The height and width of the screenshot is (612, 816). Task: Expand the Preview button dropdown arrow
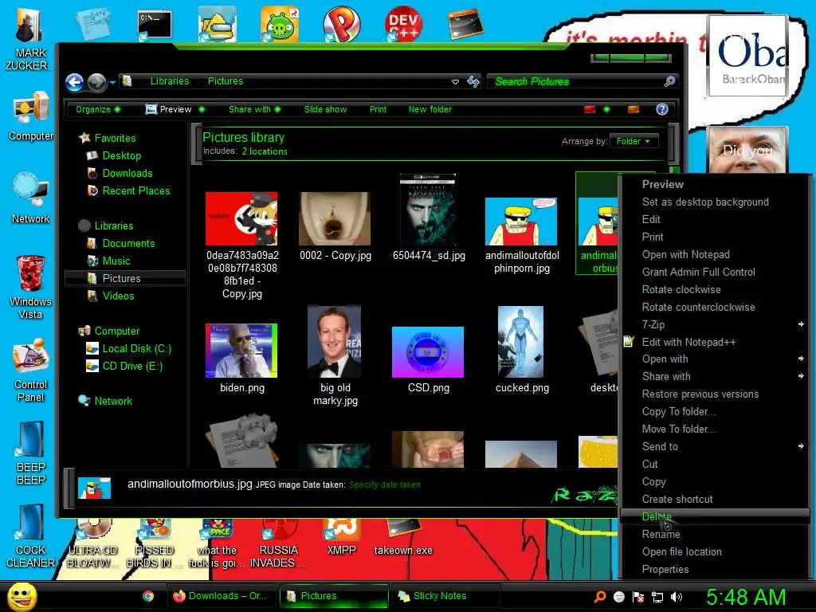[202, 109]
